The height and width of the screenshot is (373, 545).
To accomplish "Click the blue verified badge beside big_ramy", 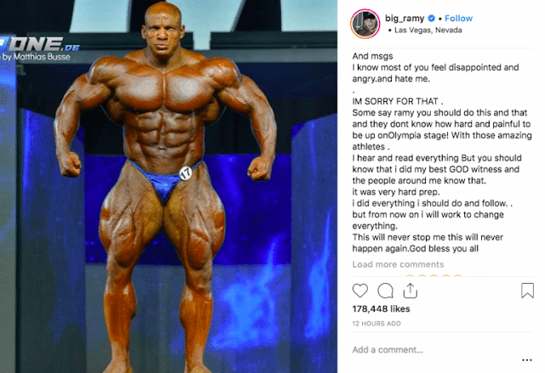I will tap(432, 19).
